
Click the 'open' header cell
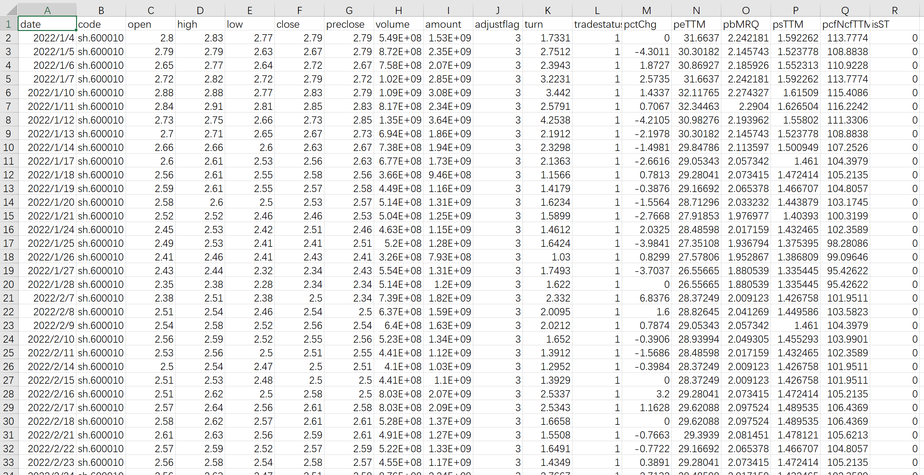[151, 24]
